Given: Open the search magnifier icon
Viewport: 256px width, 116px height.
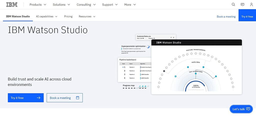Looking at the screenshot, I should [x=233, y=5].
